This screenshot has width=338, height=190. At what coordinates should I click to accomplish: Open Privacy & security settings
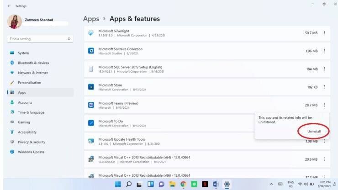click(40, 142)
